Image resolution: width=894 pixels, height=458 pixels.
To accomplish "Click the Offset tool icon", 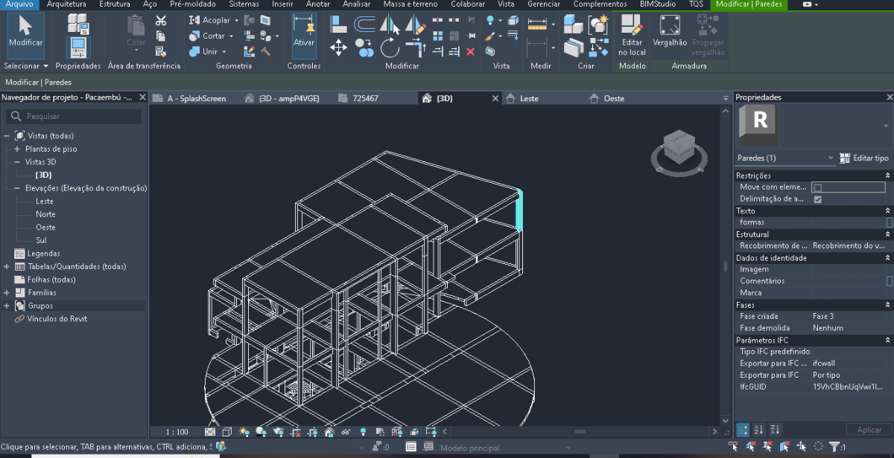I will [364, 25].
